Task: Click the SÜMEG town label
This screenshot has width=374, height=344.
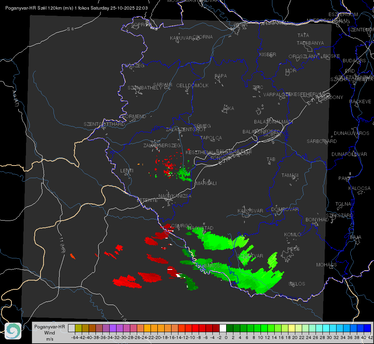Action: tap(202, 126)
